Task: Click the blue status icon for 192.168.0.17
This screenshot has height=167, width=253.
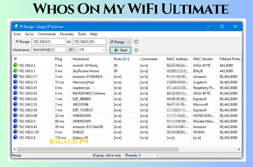Action: pos(15,76)
